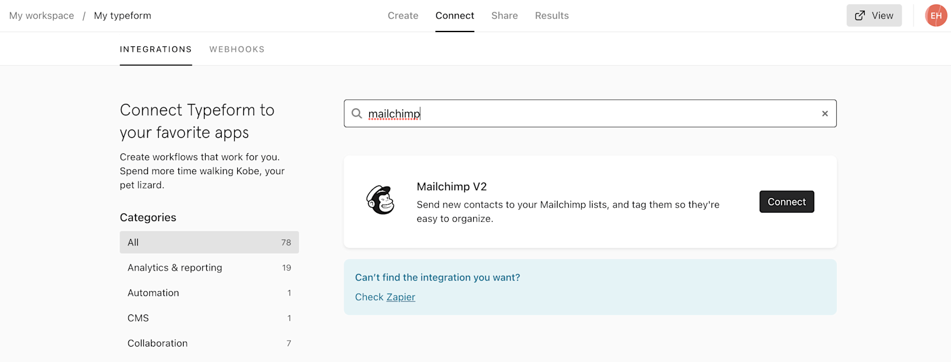This screenshot has height=362, width=951.
Task: Select the Collaboration category
Action: click(x=209, y=343)
